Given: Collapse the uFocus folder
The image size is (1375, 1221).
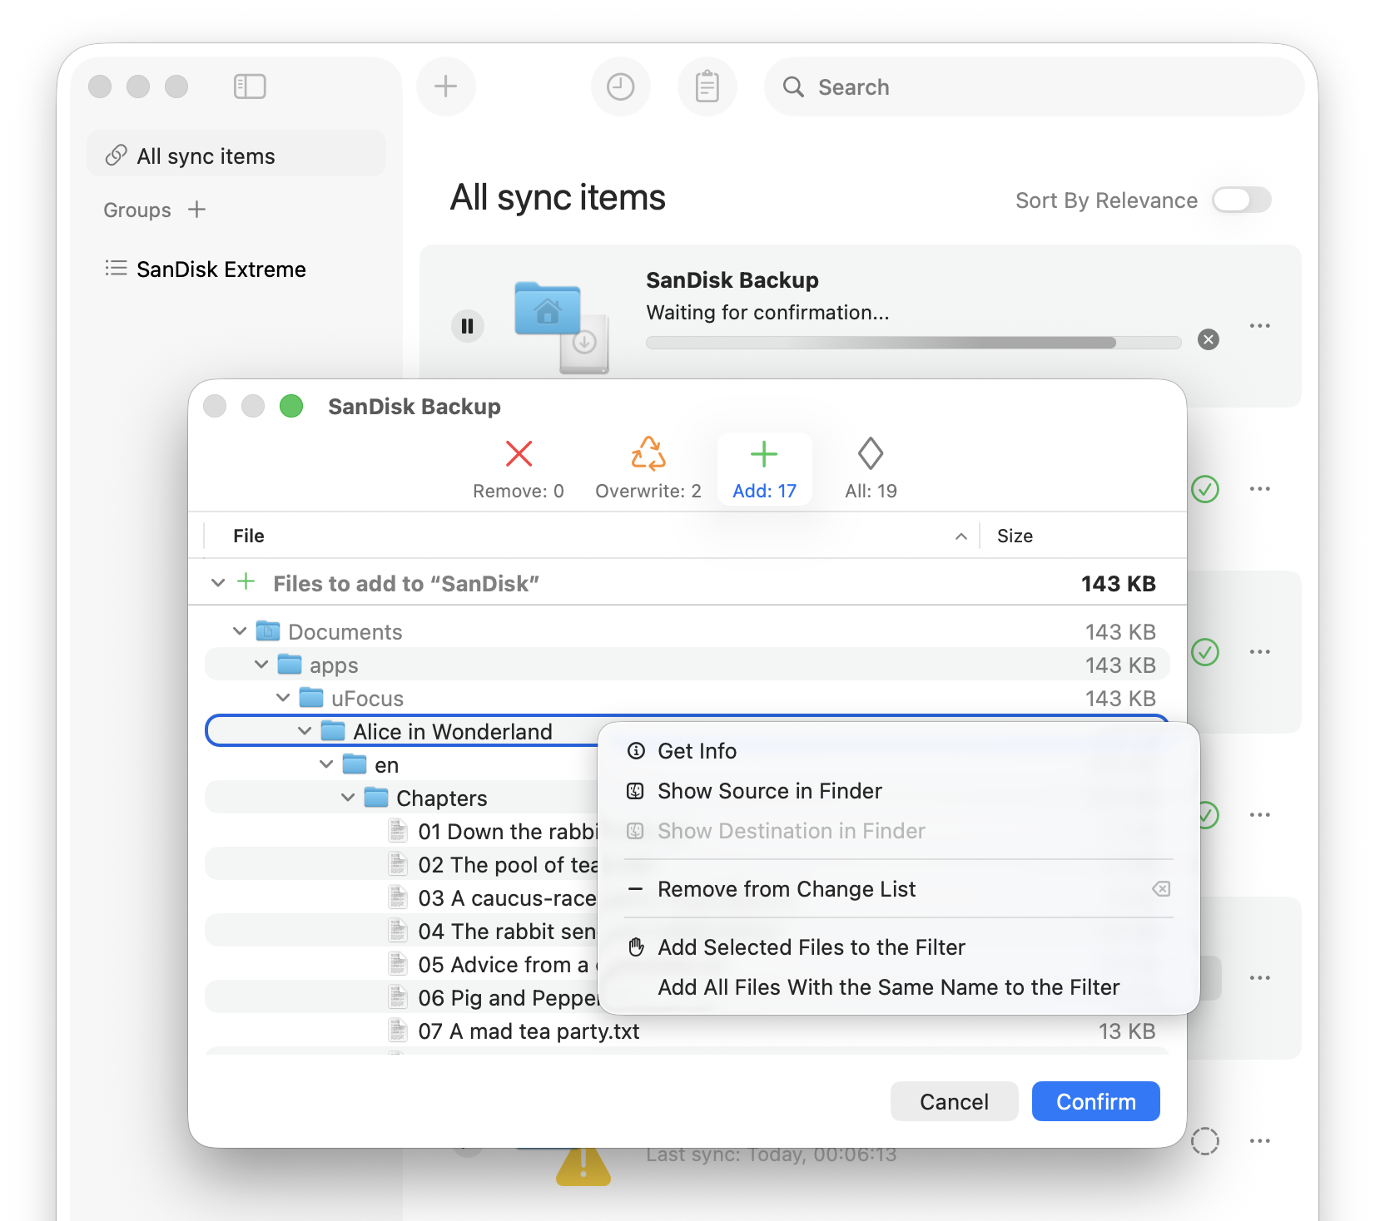Looking at the screenshot, I should point(283,699).
